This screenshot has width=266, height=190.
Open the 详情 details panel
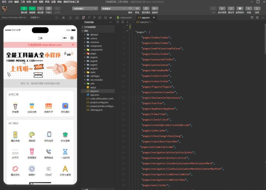tap(249, 9)
